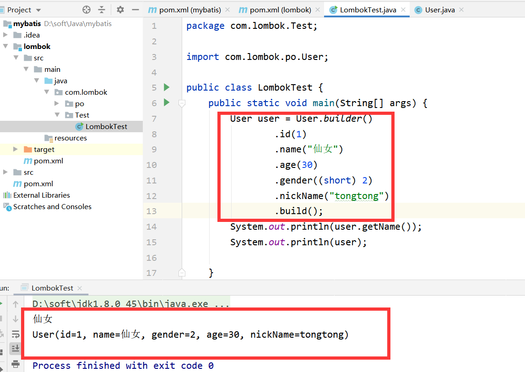This screenshot has width=525, height=372.
Task: Expand the po package in the tree
Action: 56,103
